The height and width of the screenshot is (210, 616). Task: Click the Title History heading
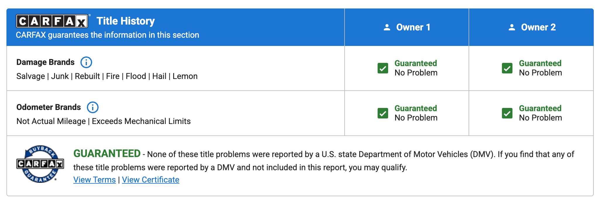click(x=125, y=21)
